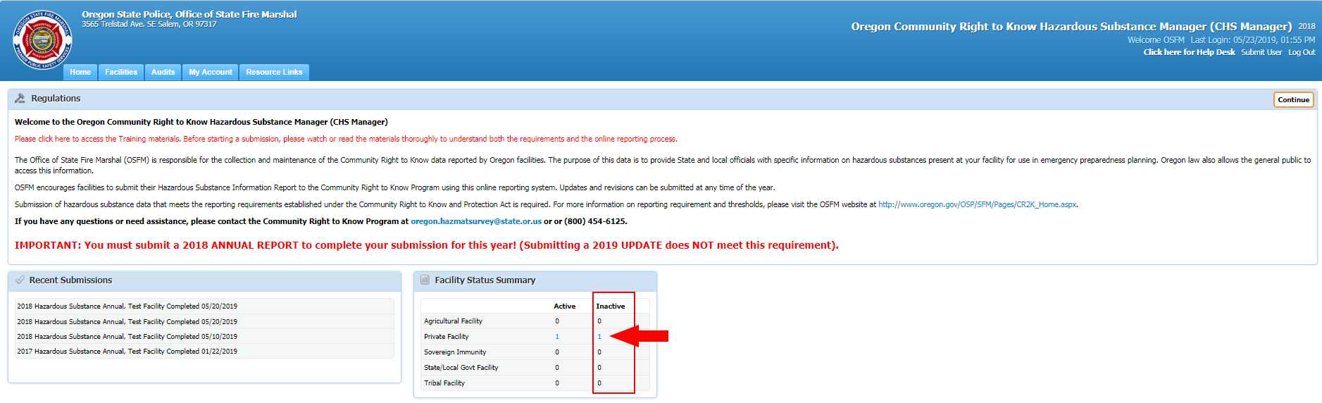The height and width of the screenshot is (403, 1322).
Task: Open the Resource Links tab
Action: pos(274,72)
